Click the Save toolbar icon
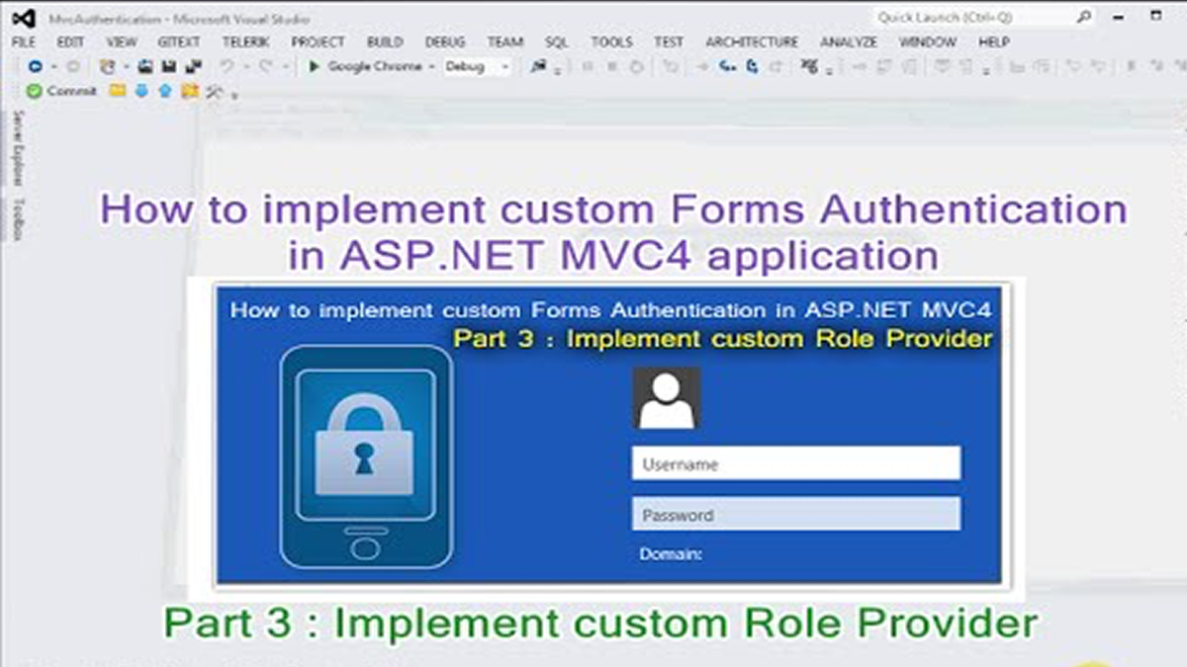Screen dimensions: 1187x667 (169, 66)
